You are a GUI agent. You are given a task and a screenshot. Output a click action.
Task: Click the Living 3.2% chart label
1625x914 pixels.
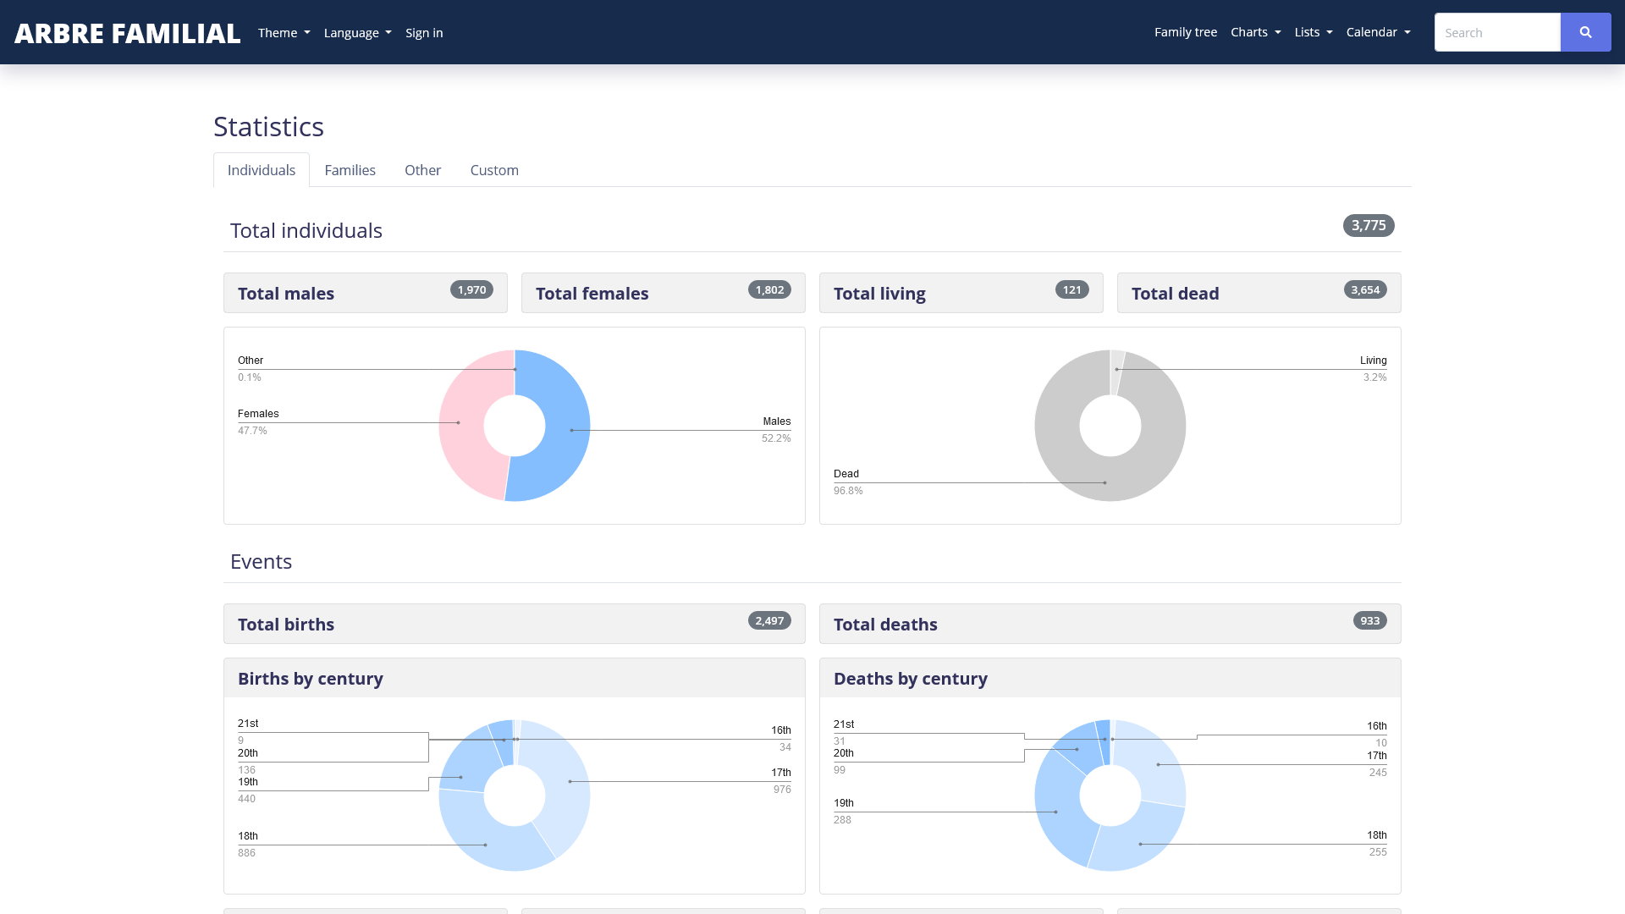[1373, 369]
